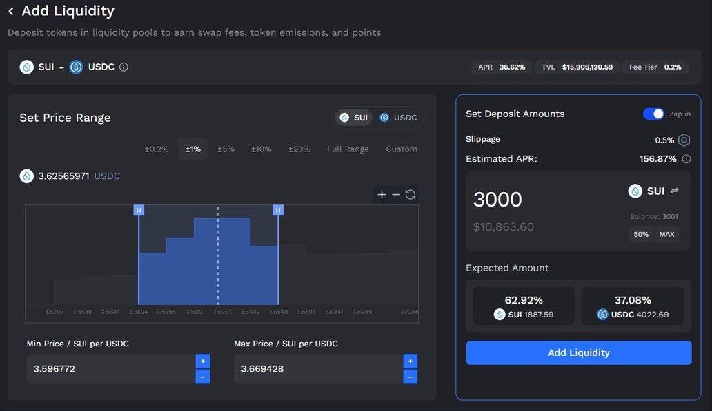Viewport: 712px width, 411px height.
Task: Select USDC as the price base token
Action: coord(398,118)
